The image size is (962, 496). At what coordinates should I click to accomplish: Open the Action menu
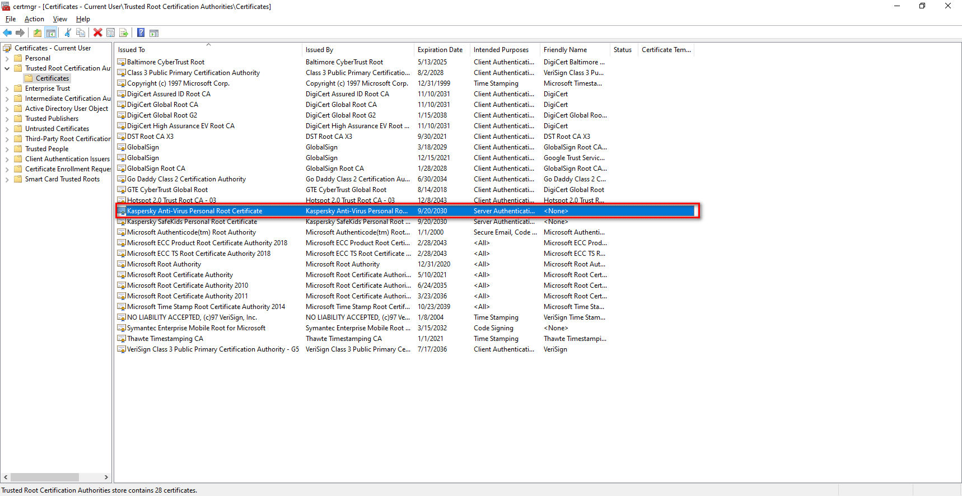pyautogui.click(x=34, y=19)
